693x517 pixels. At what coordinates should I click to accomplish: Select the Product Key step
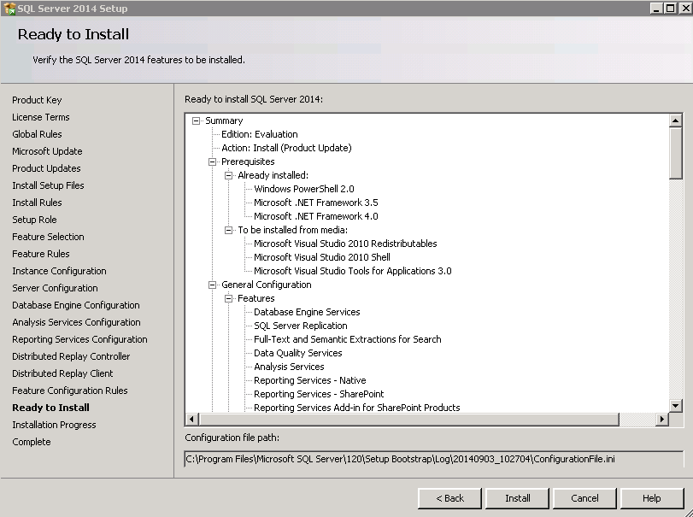[37, 100]
